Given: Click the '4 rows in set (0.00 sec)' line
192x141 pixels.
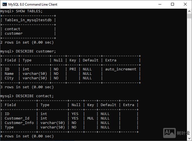Looking at the screenshot, I should (x=27, y=136).
